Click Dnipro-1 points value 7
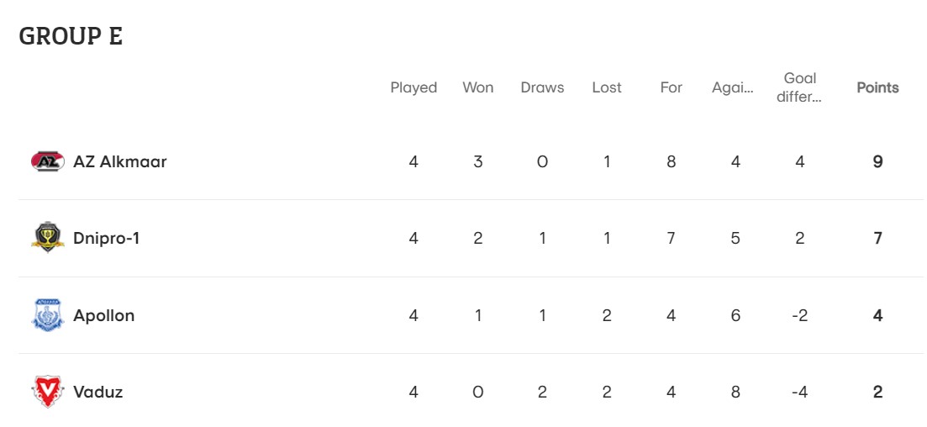 [878, 239]
